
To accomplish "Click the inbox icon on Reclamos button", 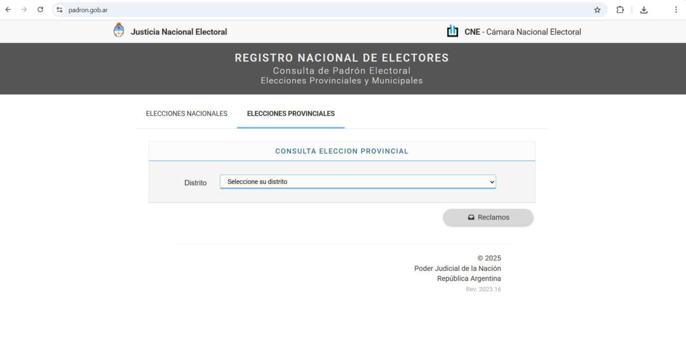I will (471, 217).
